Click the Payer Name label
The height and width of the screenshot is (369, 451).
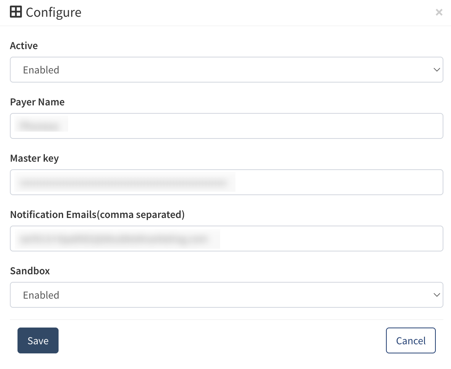click(x=37, y=102)
